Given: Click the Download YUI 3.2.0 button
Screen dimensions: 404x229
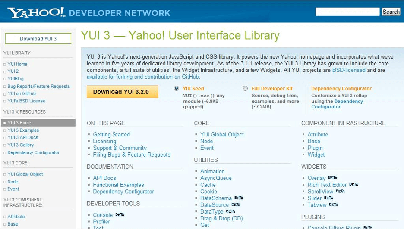Looking at the screenshot, I should (123, 92).
